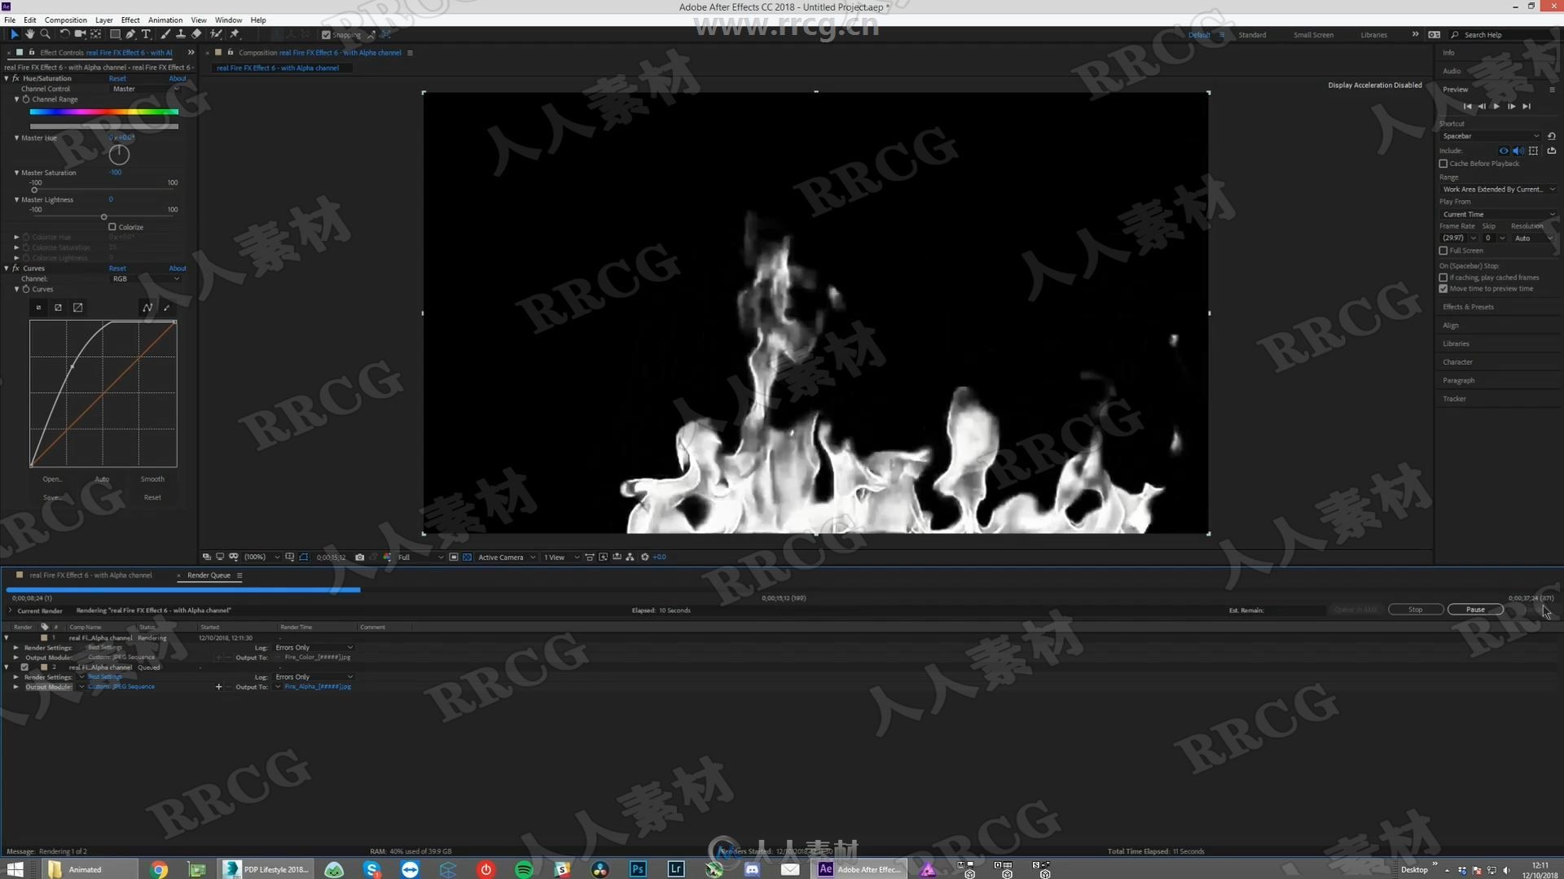Click the Smooth button under Curves
The width and height of the screenshot is (1564, 879).
[x=152, y=479]
